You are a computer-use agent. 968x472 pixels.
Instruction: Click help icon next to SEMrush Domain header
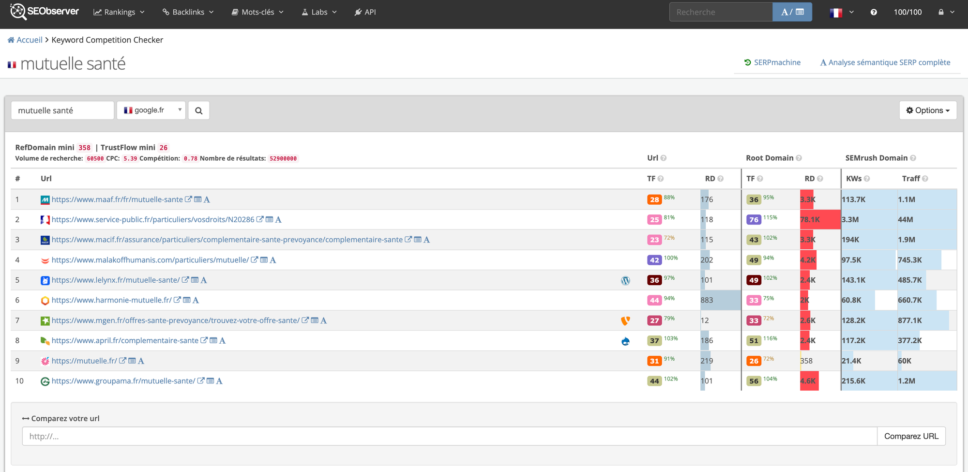point(913,158)
